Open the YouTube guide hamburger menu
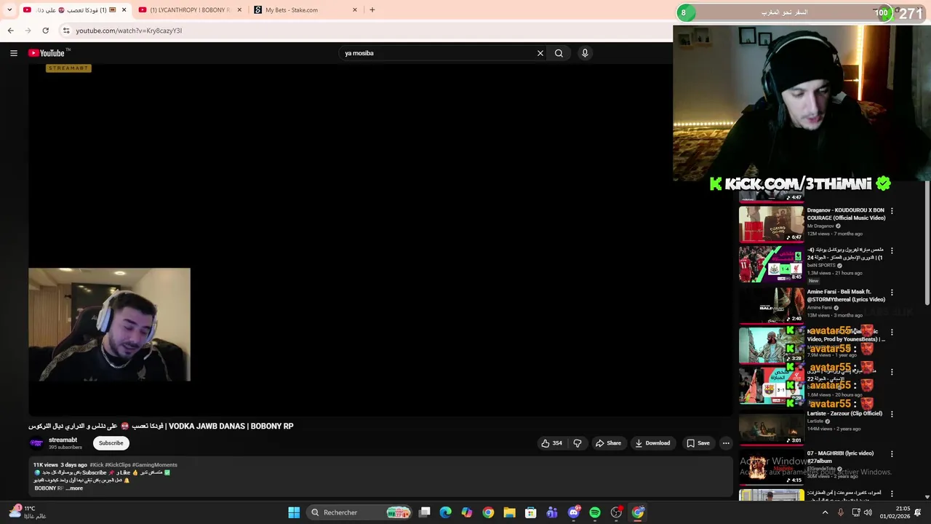 point(13,53)
